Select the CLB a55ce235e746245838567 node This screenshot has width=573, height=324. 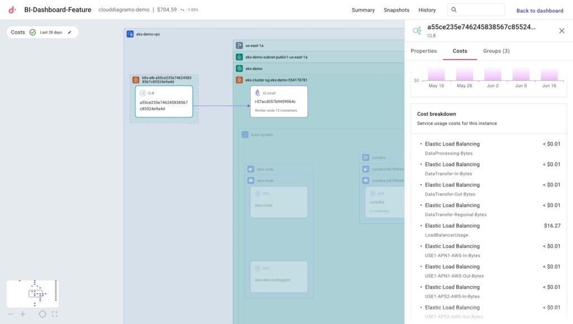point(164,101)
